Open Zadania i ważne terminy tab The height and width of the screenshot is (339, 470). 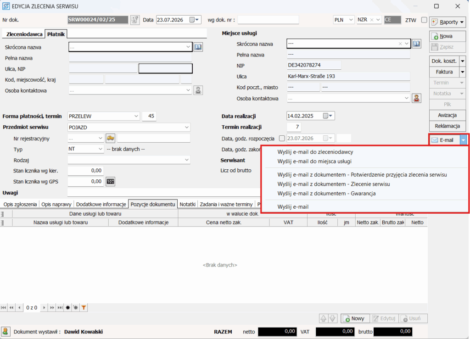point(226,204)
